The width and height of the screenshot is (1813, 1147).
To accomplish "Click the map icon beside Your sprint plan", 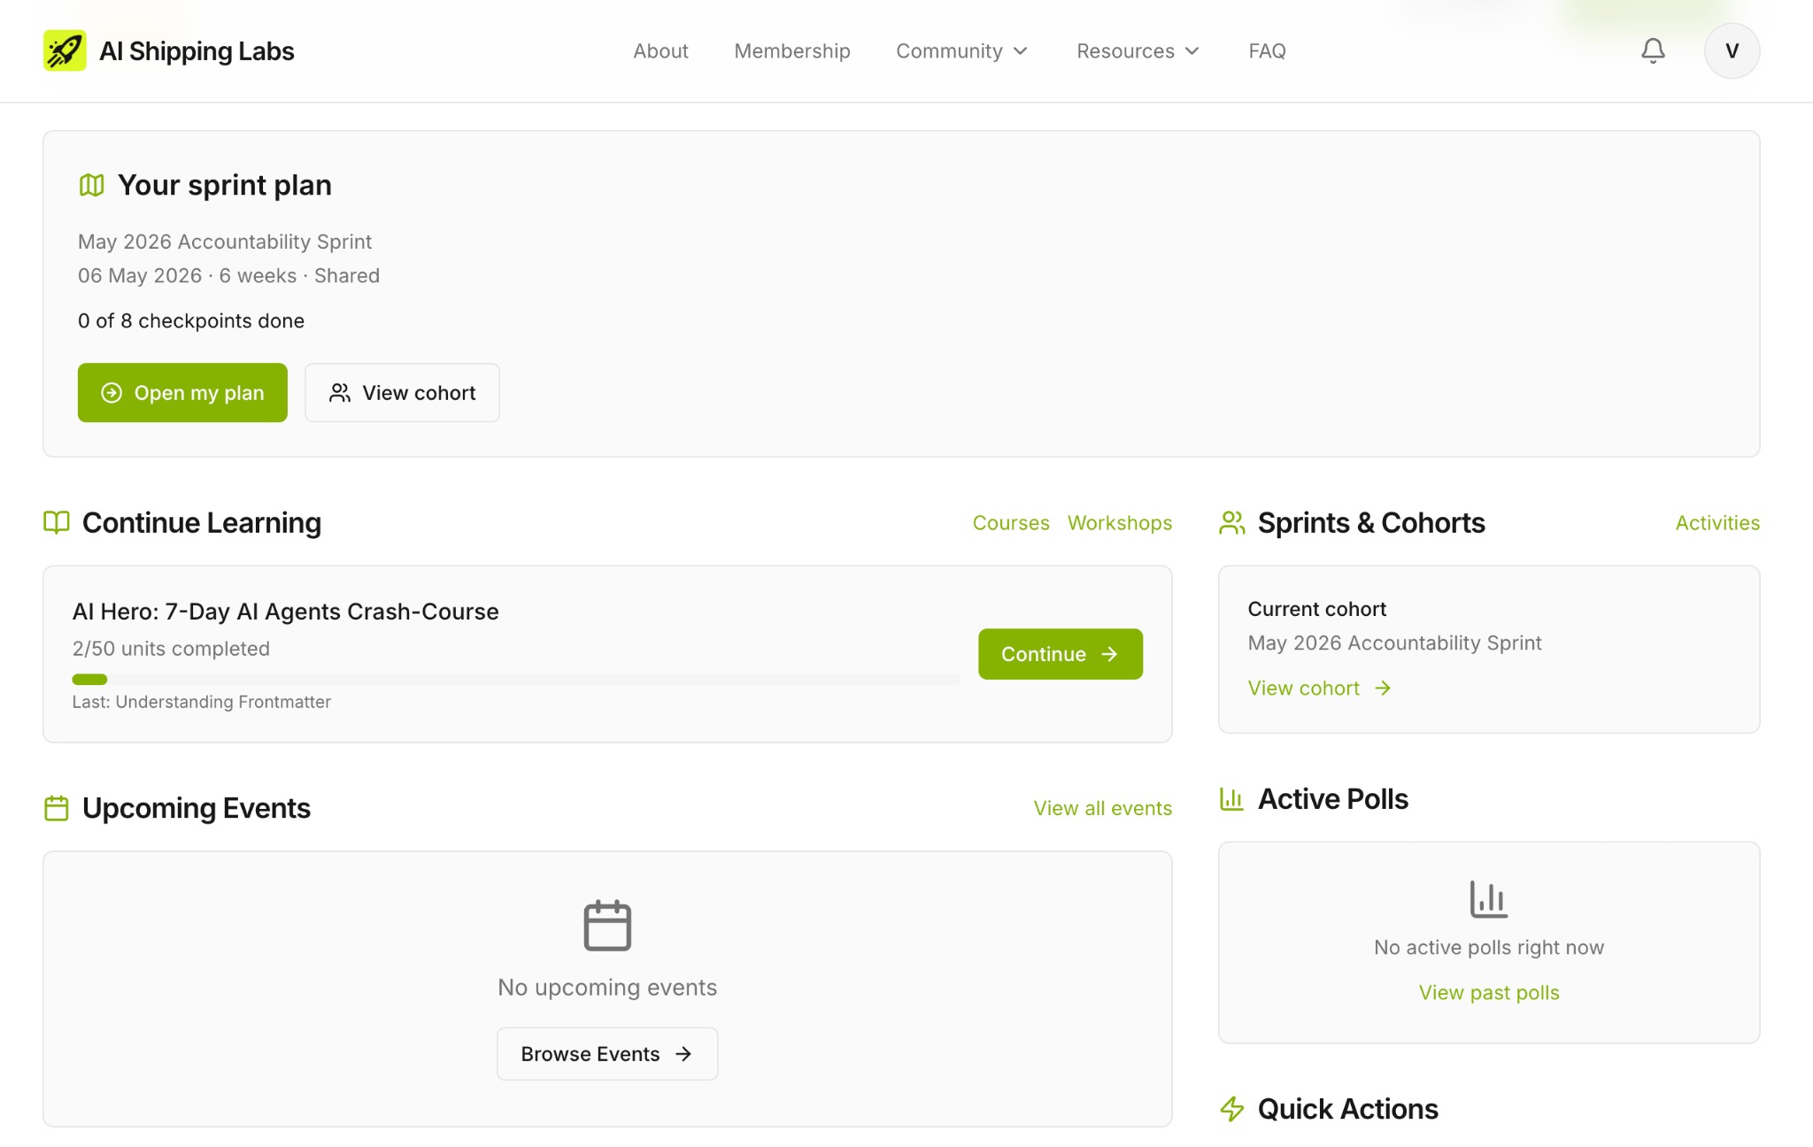I will pyautogui.click(x=92, y=185).
